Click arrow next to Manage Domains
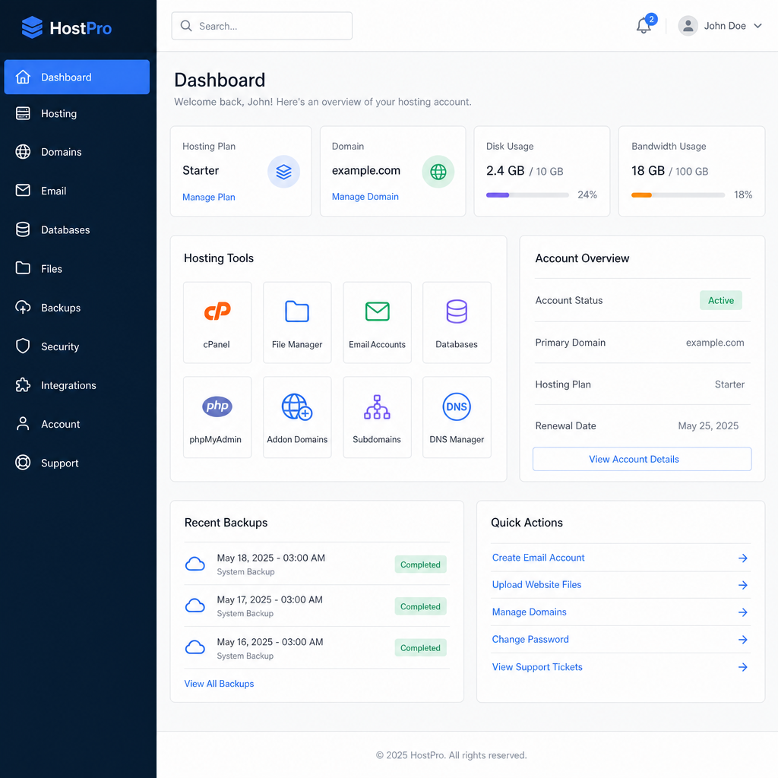This screenshot has height=778, width=778. pyautogui.click(x=743, y=612)
